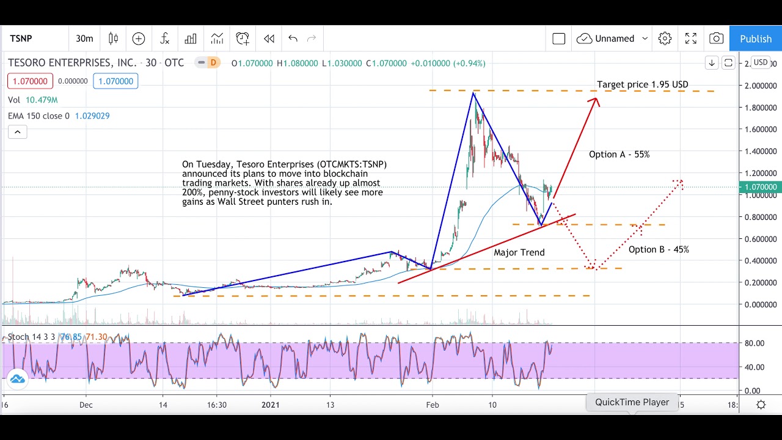Open the candlestick chart style menu
Screen dimensions: 782x440
click(113, 38)
